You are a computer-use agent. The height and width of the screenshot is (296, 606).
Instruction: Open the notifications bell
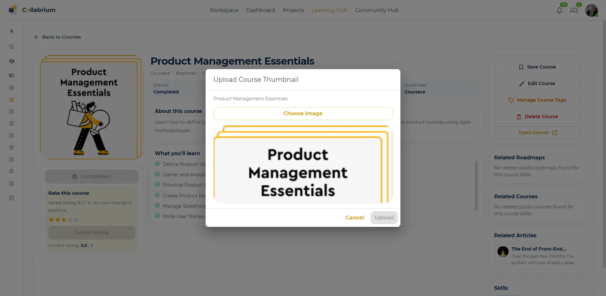[x=559, y=10]
